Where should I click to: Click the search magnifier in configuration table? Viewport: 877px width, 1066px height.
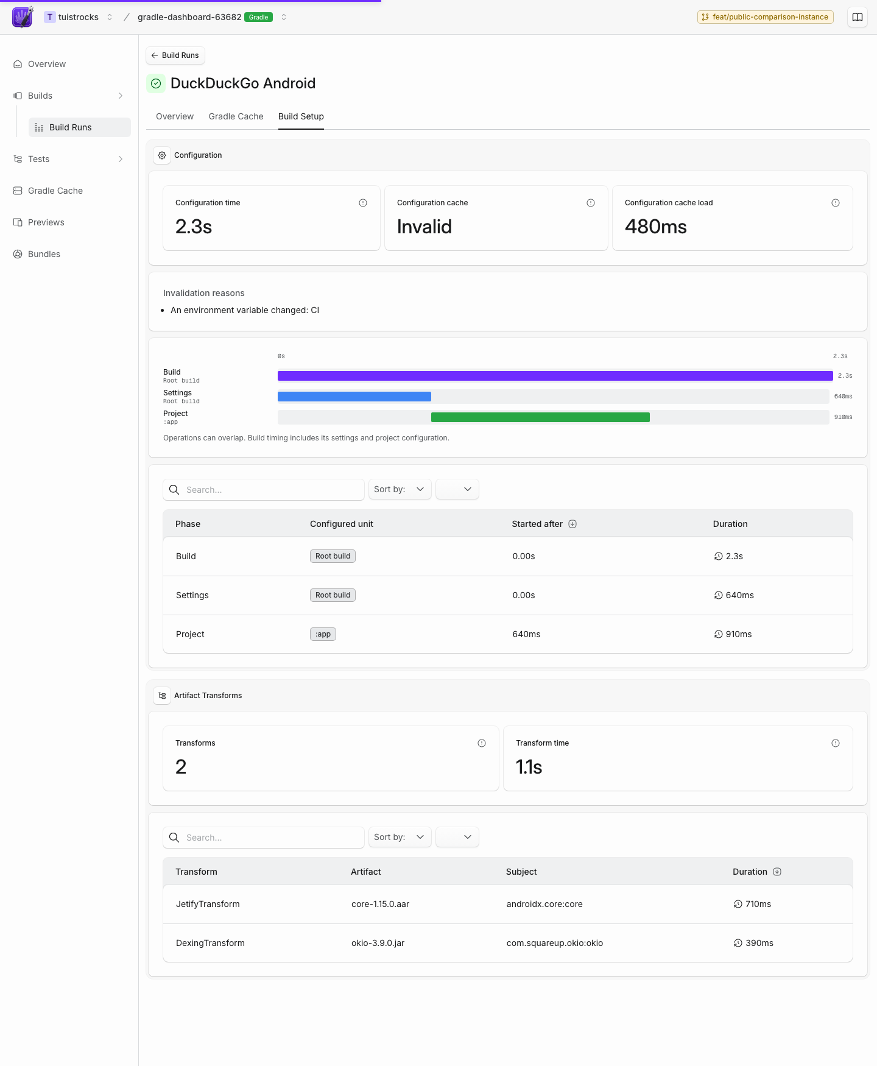(x=174, y=490)
